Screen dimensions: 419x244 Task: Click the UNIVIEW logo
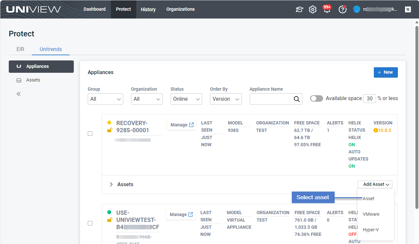33,9
